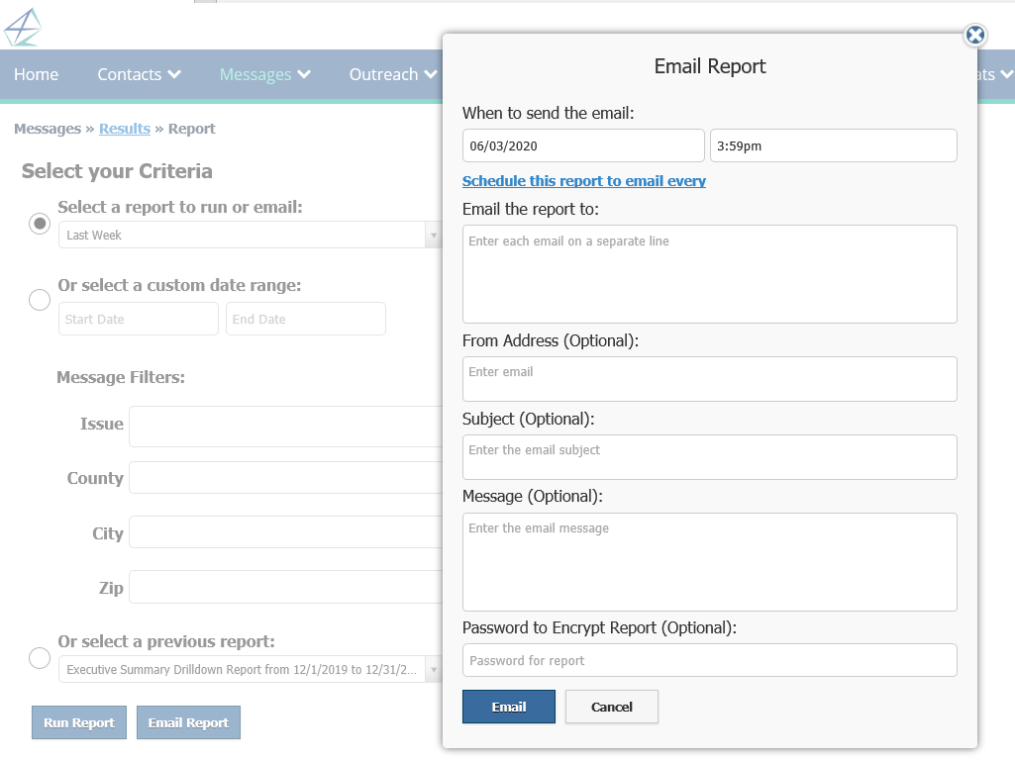Click the application logo icon
This screenshot has width=1015, height=762.
[23, 27]
